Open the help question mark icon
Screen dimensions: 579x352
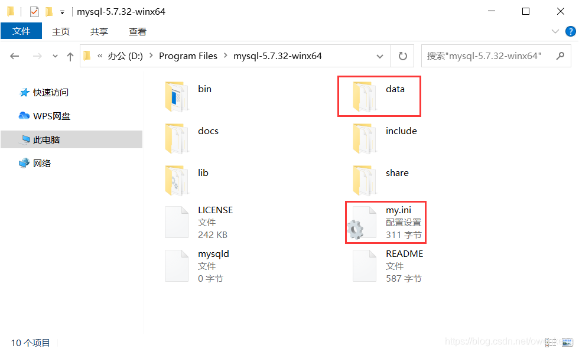click(x=571, y=31)
